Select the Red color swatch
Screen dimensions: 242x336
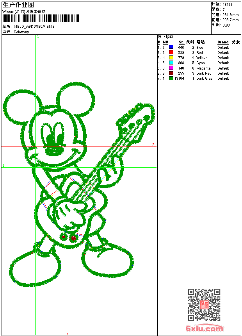click(171, 52)
